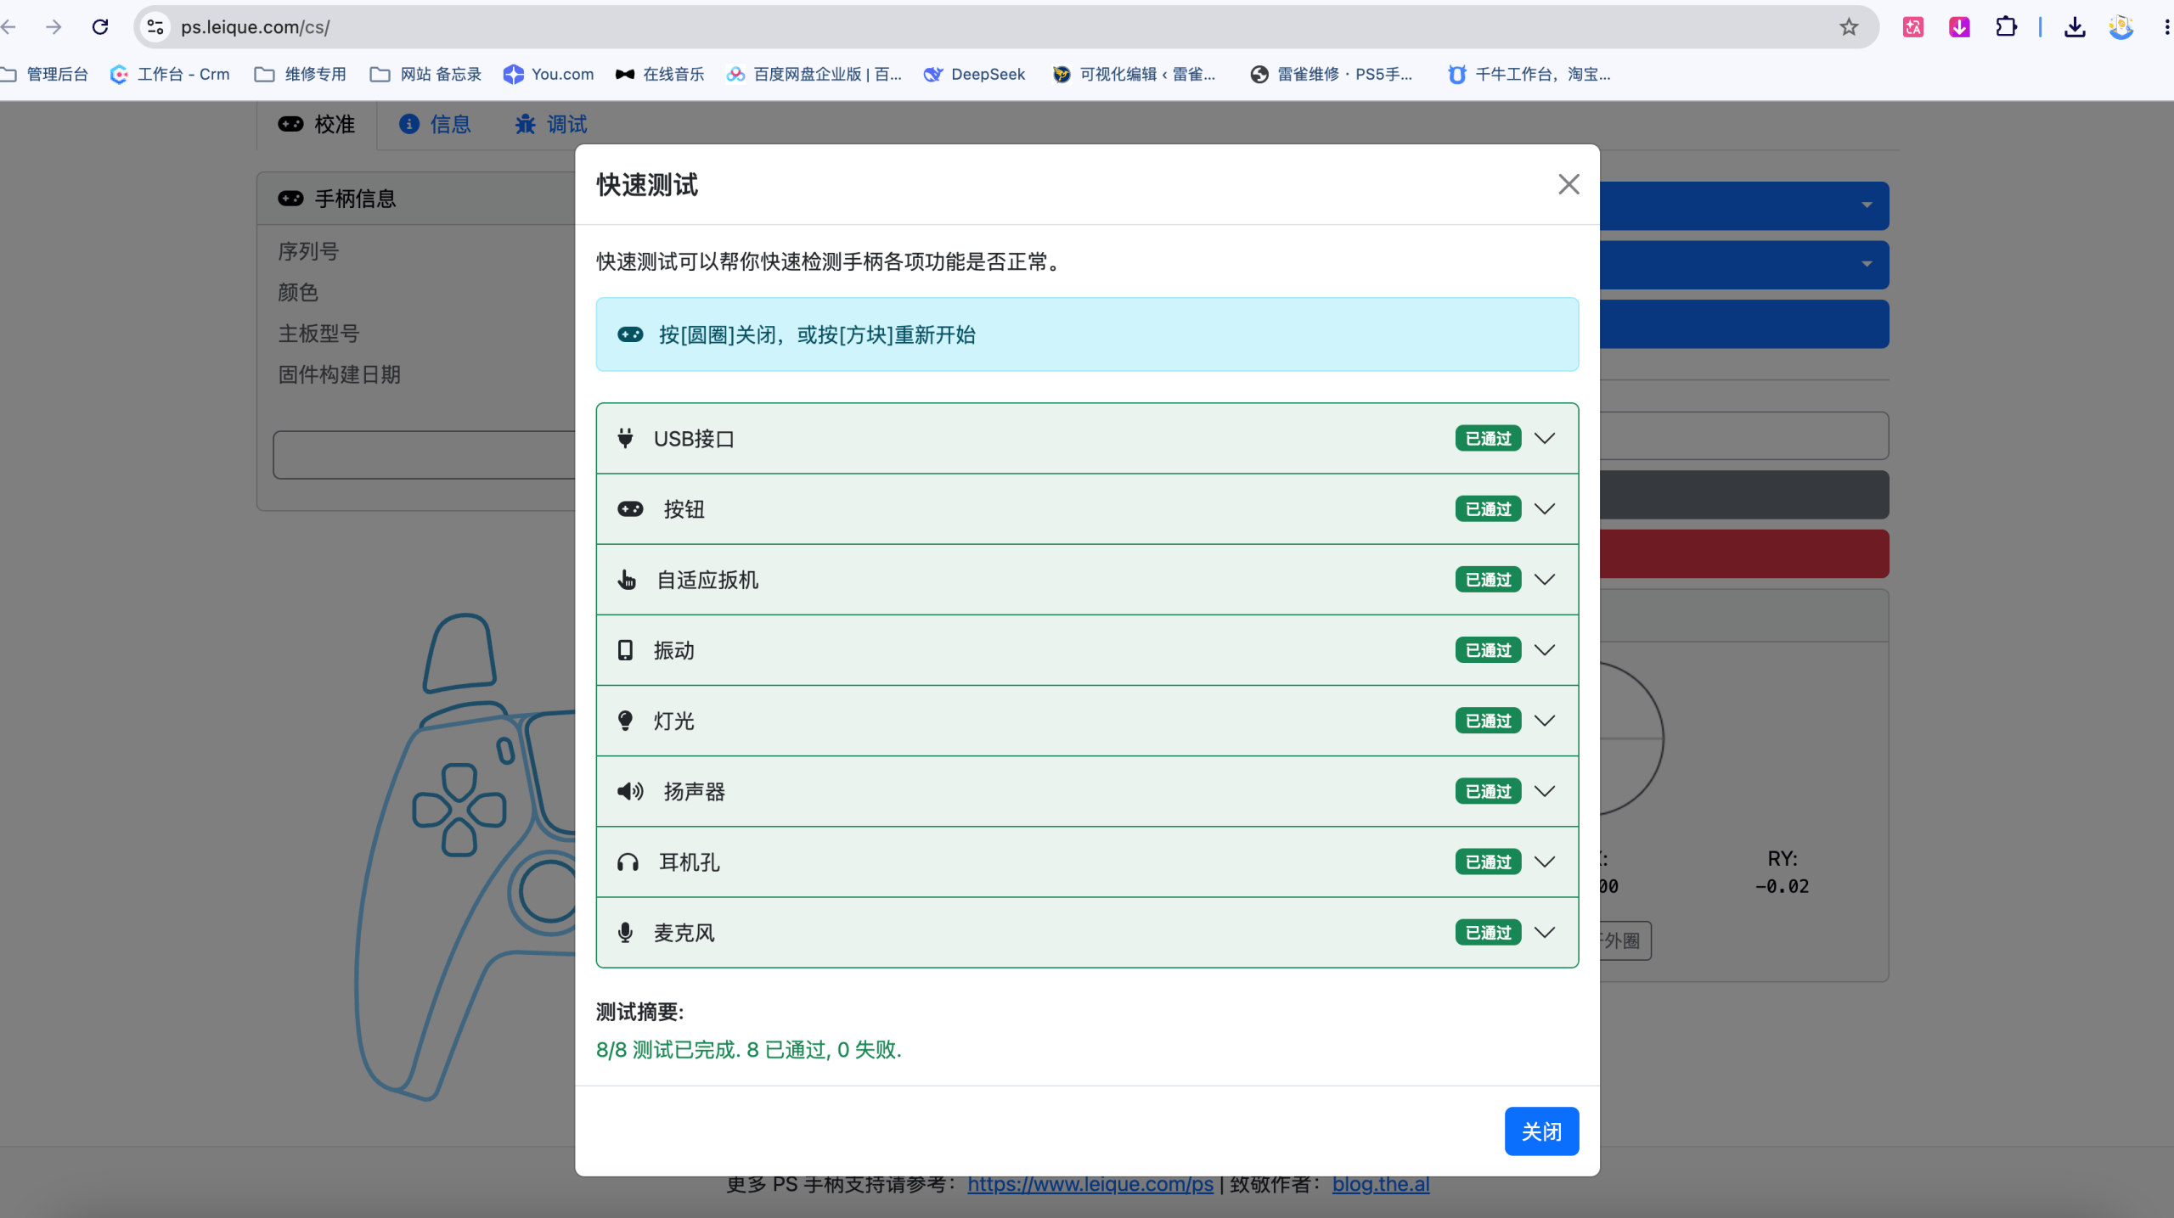The width and height of the screenshot is (2174, 1218).
Task: Switch to the 校准 tab
Action: pyautogui.click(x=317, y=125)
